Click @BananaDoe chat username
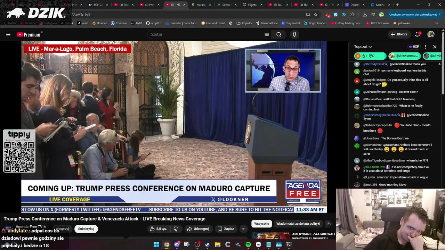Screen dimensions: 445x250 (372, 99)
